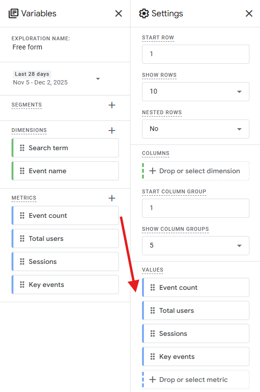Image resolution: width=260 pixels, height=392 pixels.
Task: Select the Search term dimension chip
Action: pyautogui.click(x=65, y=148)
